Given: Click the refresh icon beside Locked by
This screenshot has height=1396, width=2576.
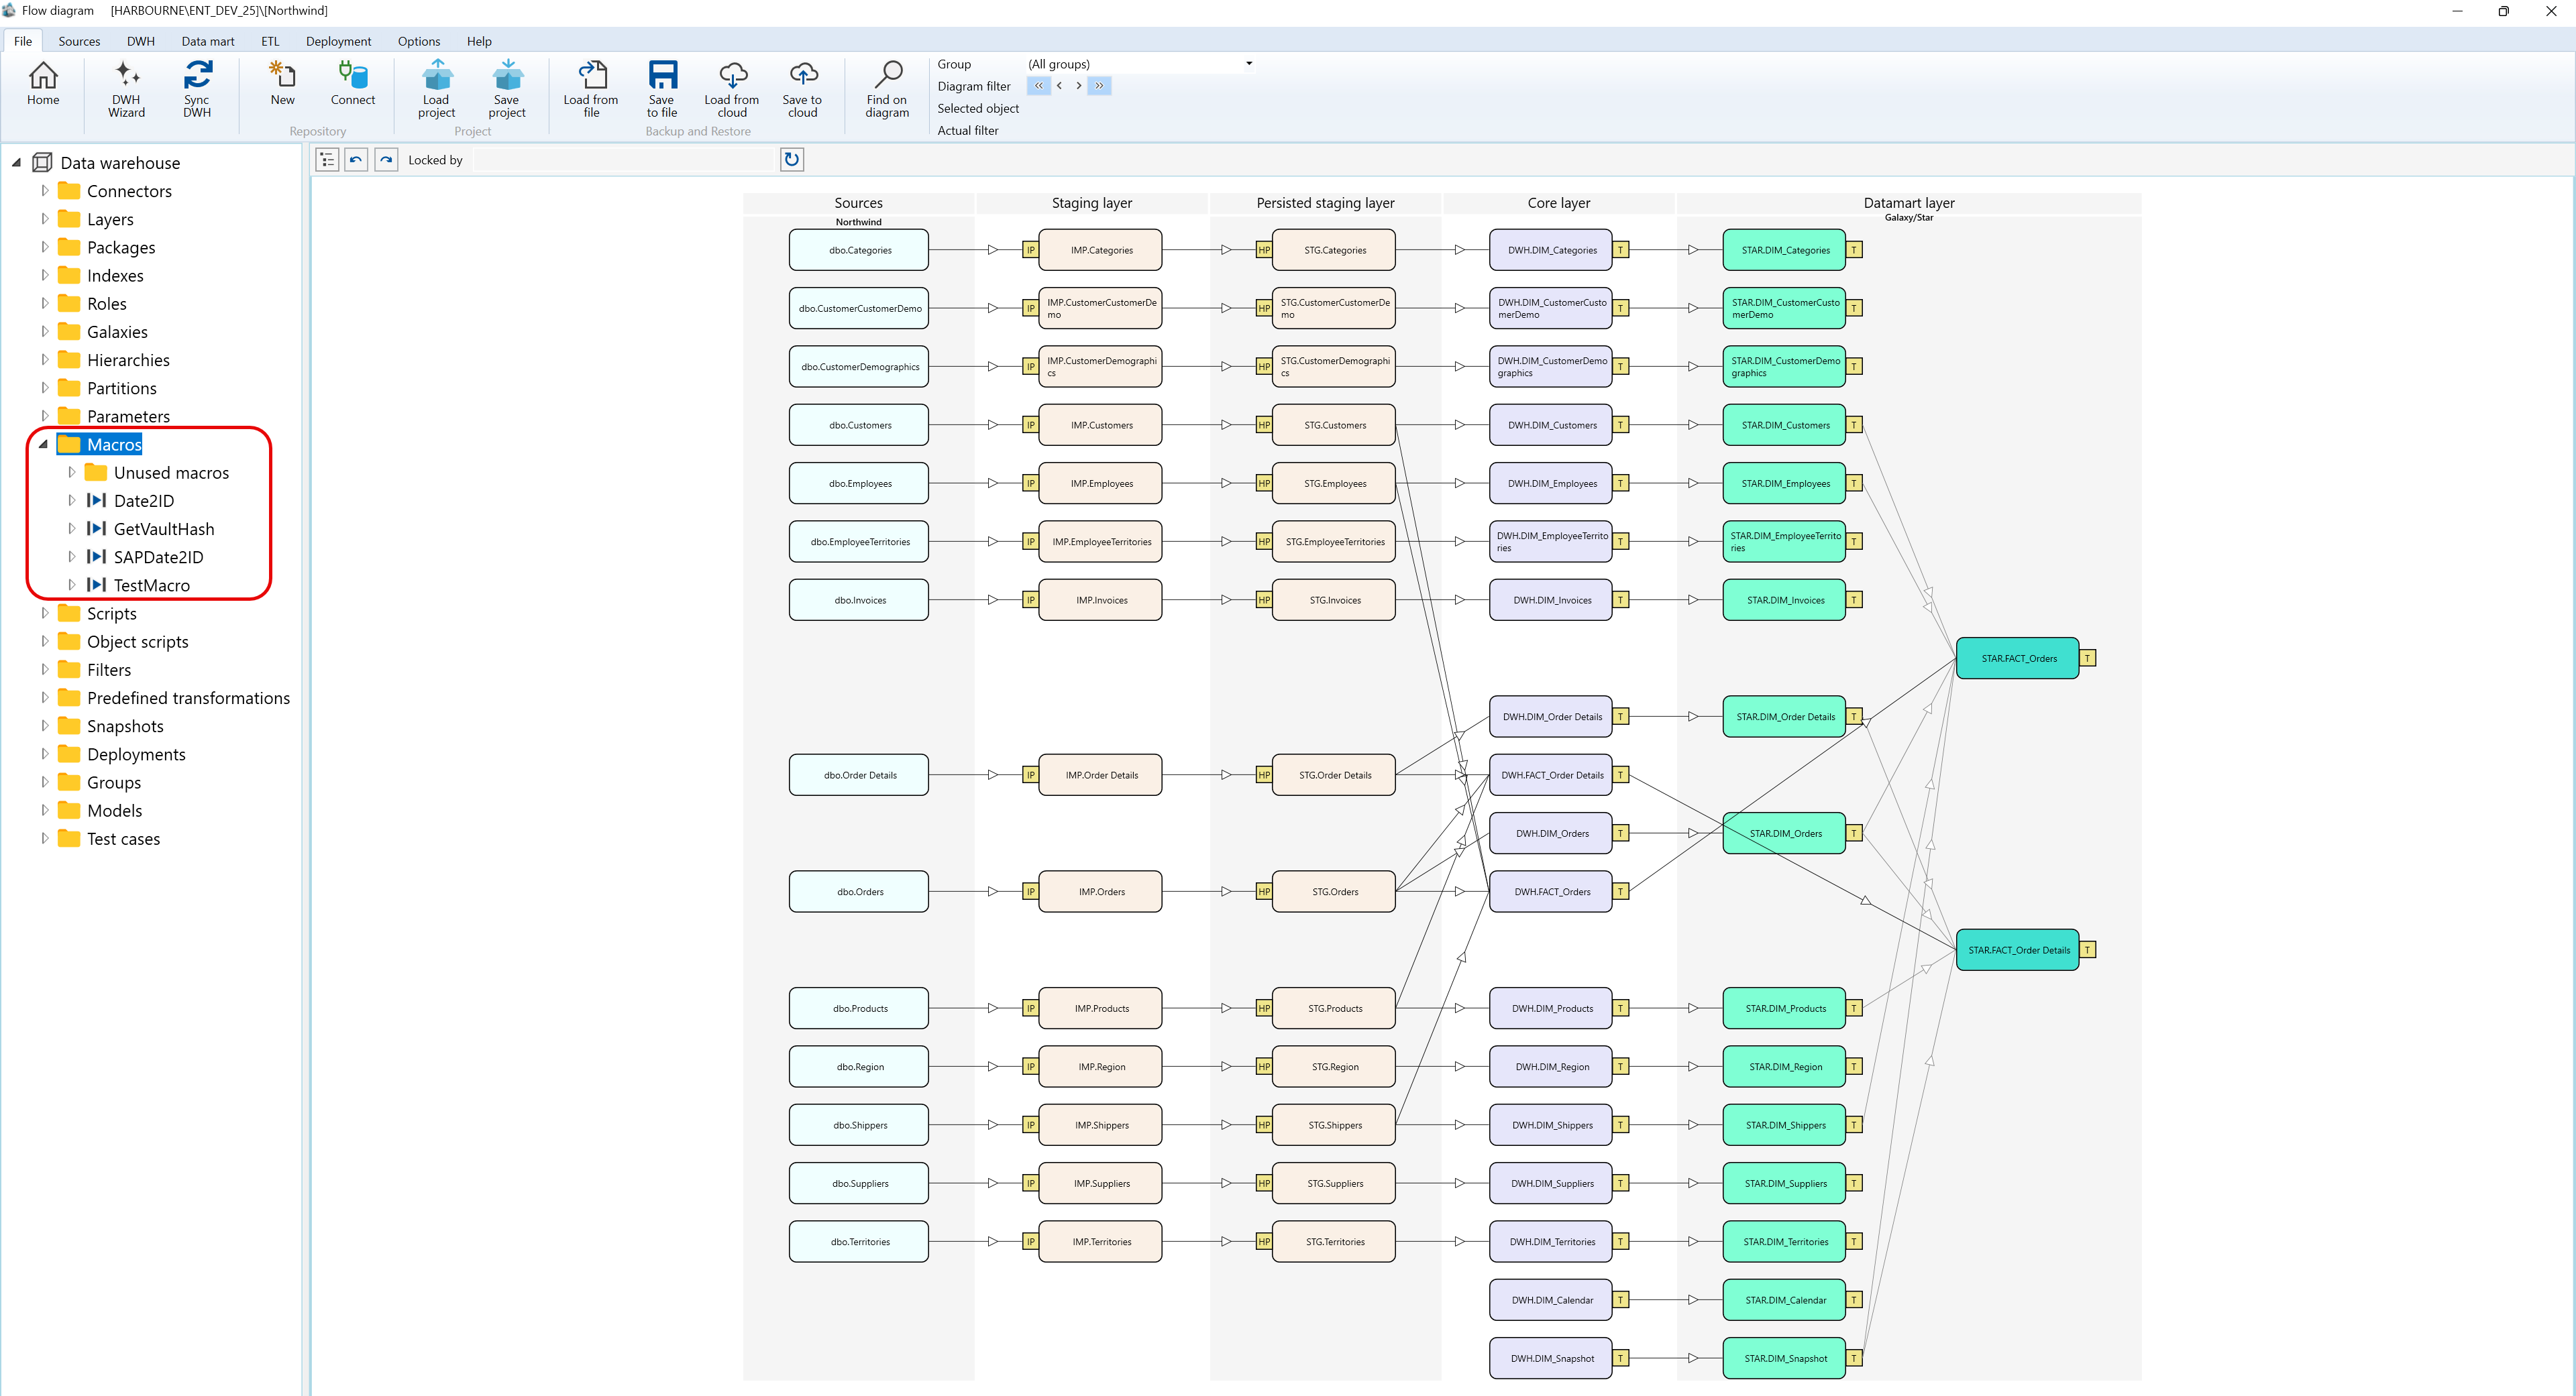Looking at the screenshot, I should tap(792, 160).
